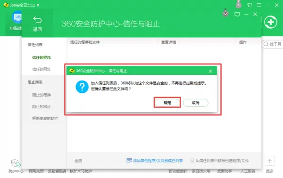
Task: Select 阻止的网址 in sidebar
Action: pyautogui.click(x=42, y=106)
